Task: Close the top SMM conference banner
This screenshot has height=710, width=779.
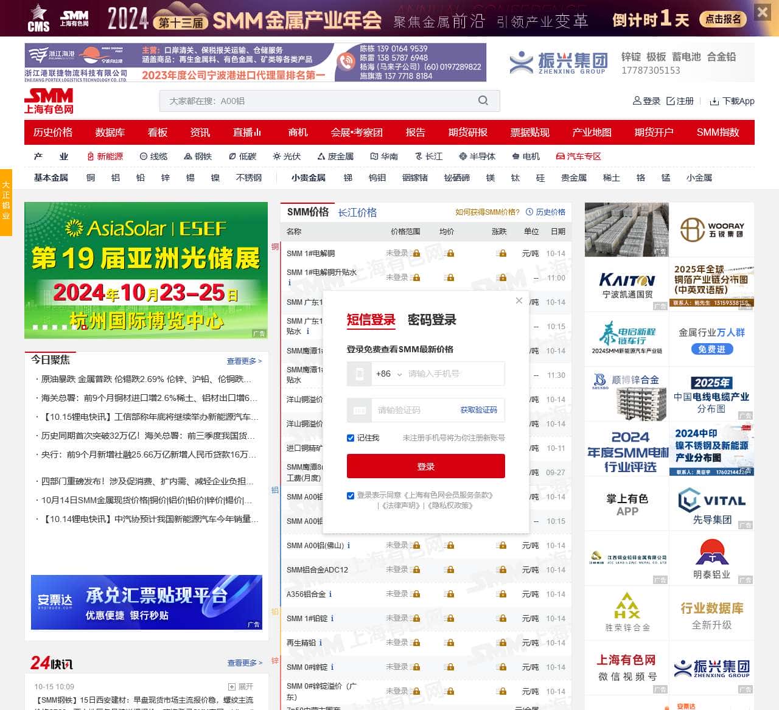Action: (762, 12)
